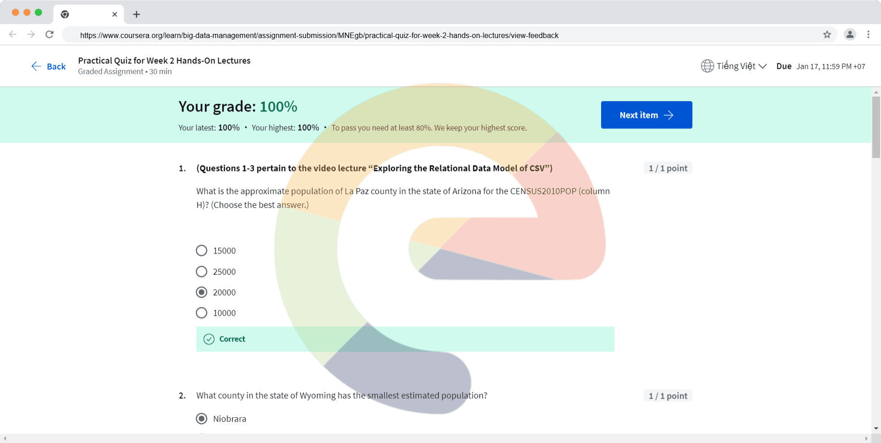
Task: Click 'Graded Assignment • 30 min' text
Action: click(125, 71)
